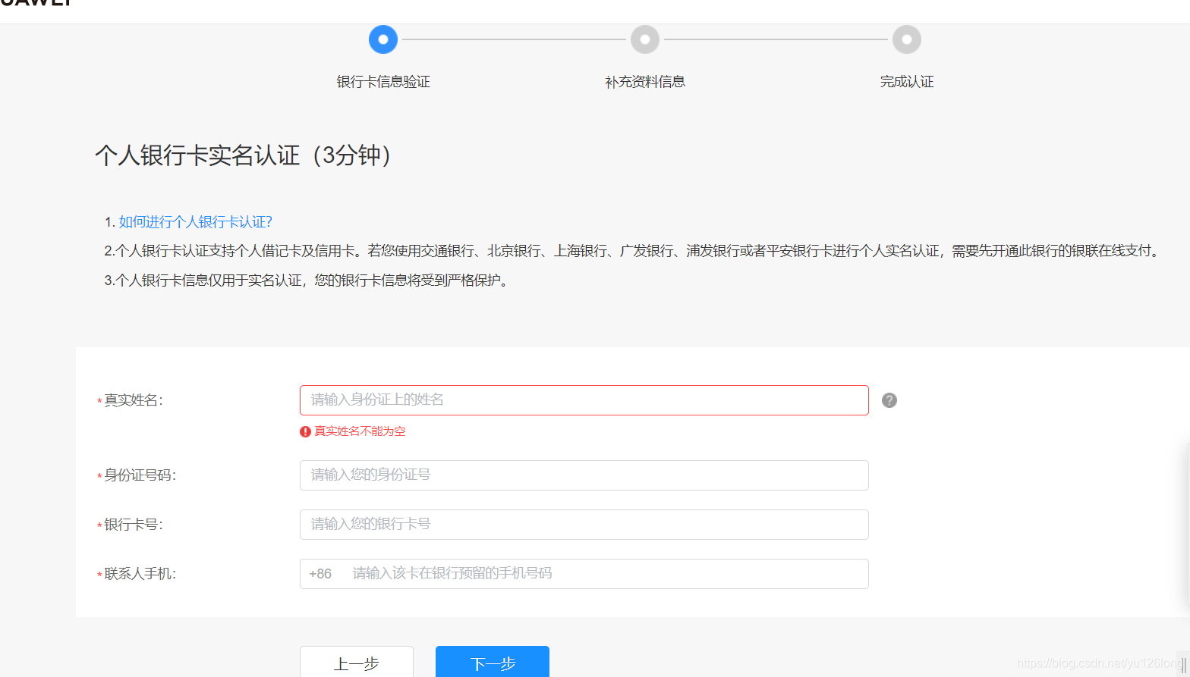Click the 联系人手机 field label
This screenshot has width=1190, height=677.
(140, 574)
